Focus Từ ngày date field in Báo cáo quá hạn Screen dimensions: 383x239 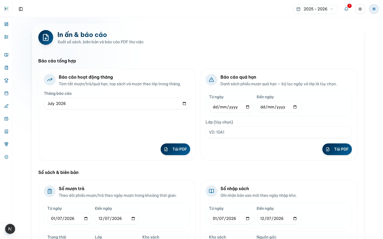pos(231,107)
